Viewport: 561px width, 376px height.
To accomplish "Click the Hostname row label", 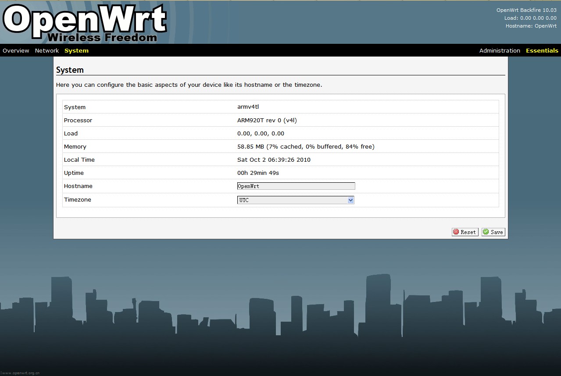I will pos(78,186).
